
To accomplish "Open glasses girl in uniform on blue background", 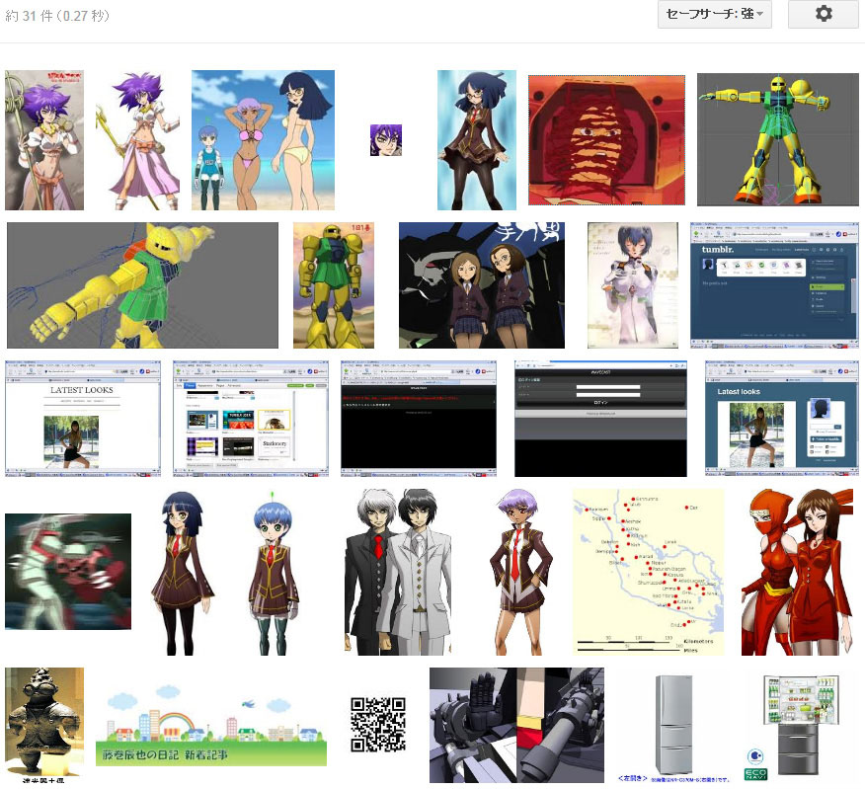I will pyautogui.click(x=477, y=140).
